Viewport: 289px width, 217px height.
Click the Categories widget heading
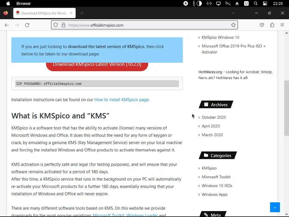[218, 156]
